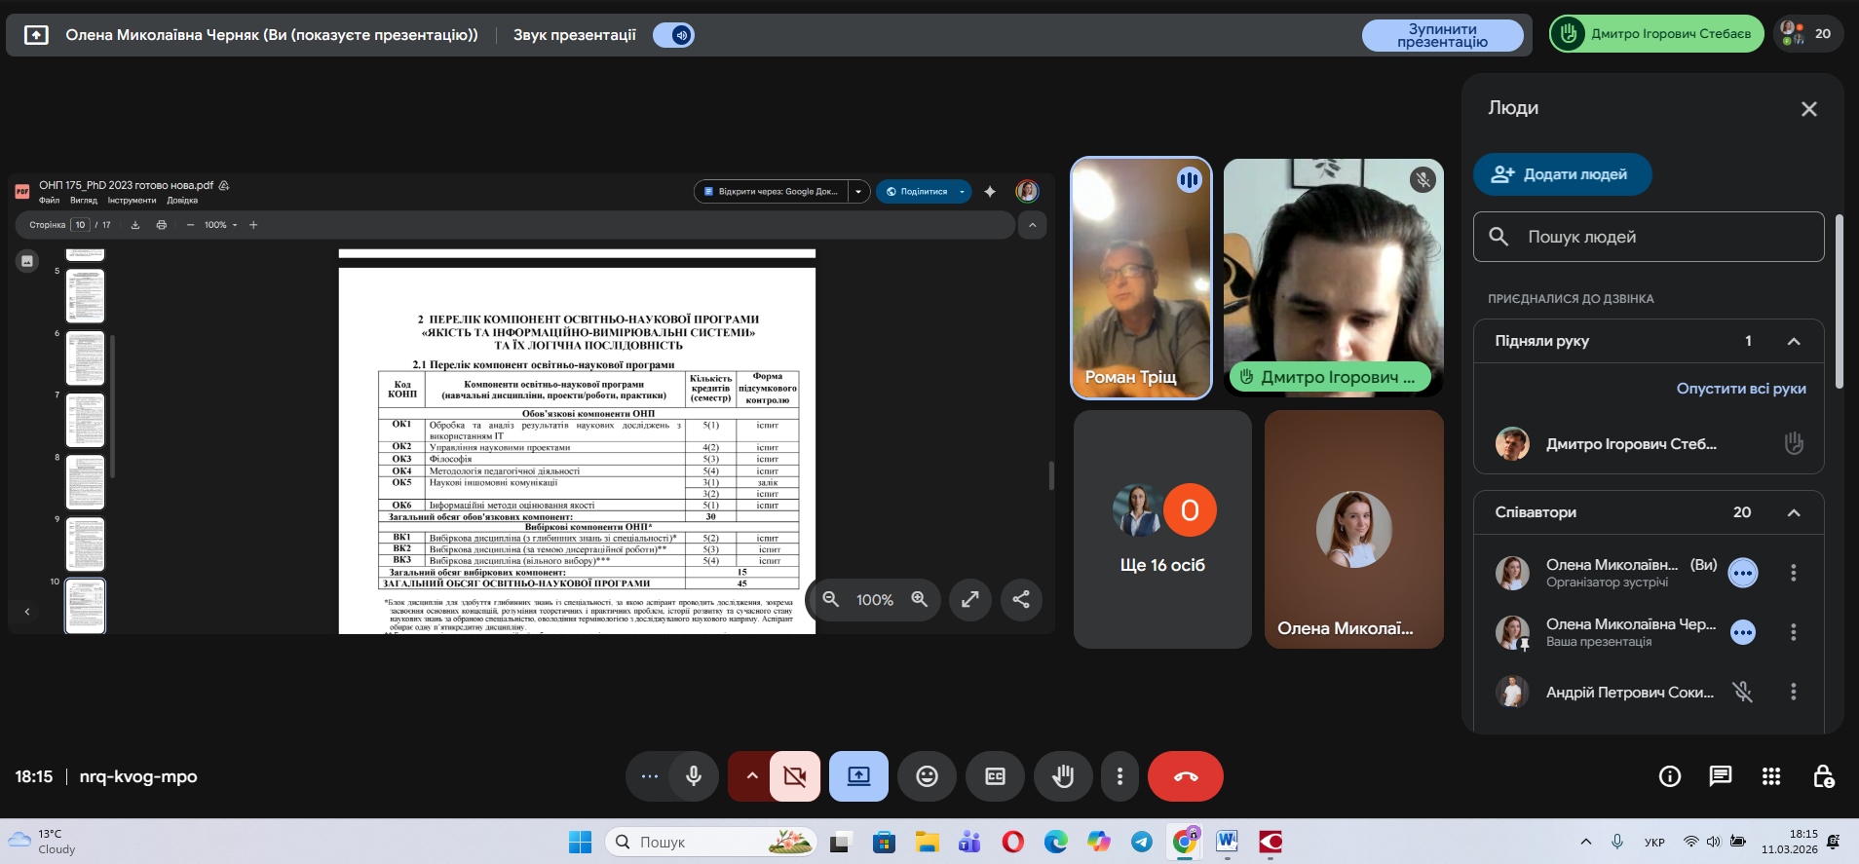The height and width of the screenshot is (864, 1859).
Task: Open the 'Інструменти' menu in PDF viewer
Action: click(132, 201)
